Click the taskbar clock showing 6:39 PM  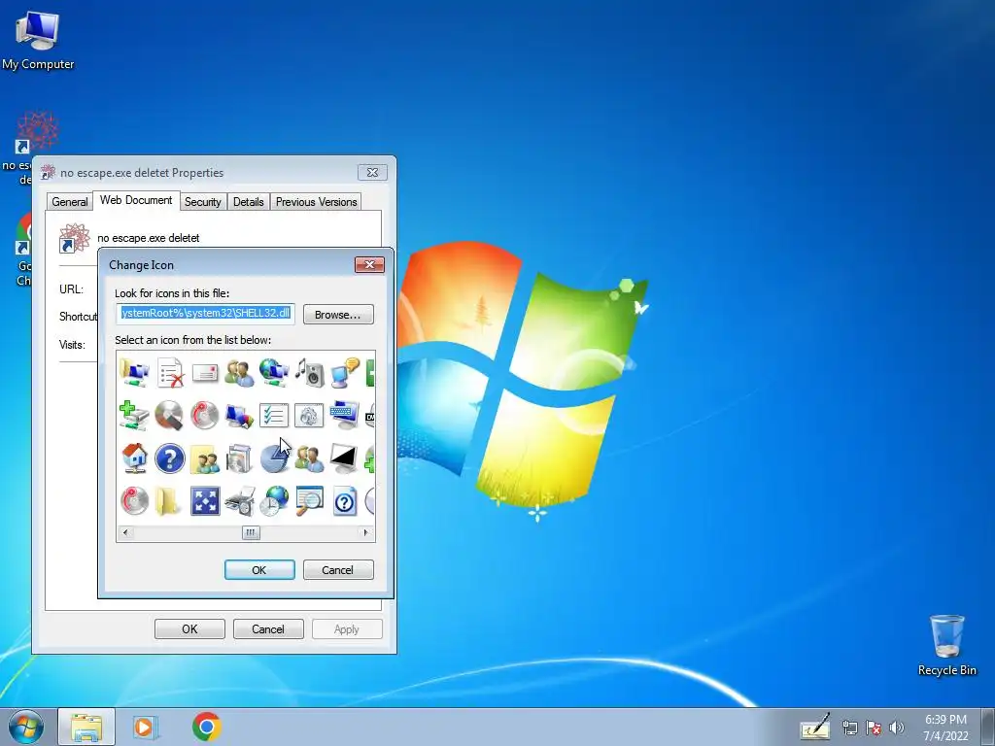point(945,727)
